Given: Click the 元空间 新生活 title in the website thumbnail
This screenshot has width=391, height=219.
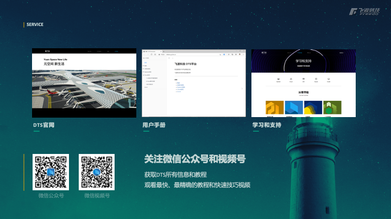Looking at the screenshot, I should coord(54,64).
